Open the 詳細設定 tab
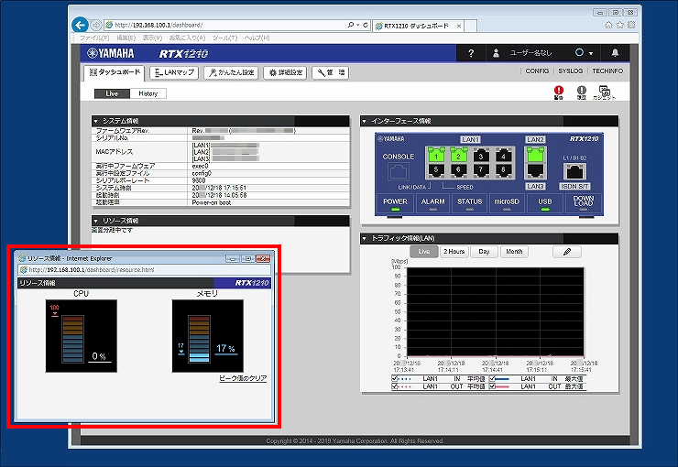The height and width of the screenshot is (467, 678). (285, 72)
